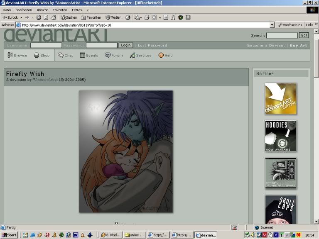Open the Forum navigation item

click(114, 55)
